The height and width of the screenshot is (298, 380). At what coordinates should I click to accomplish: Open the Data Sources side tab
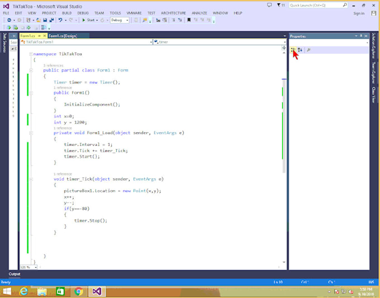pos(4,42)
